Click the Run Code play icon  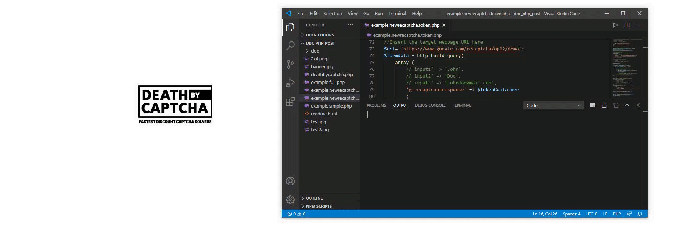(x=615, y=25)
